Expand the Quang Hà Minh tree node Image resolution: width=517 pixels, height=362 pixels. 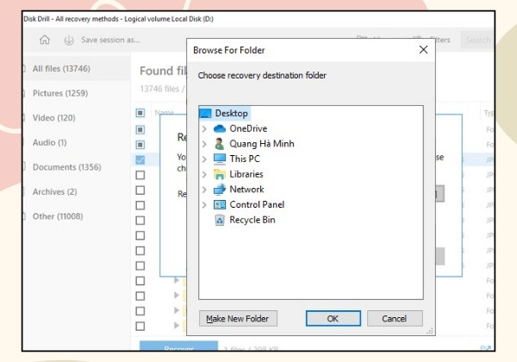pyautogui.click(x=204, y=144)
